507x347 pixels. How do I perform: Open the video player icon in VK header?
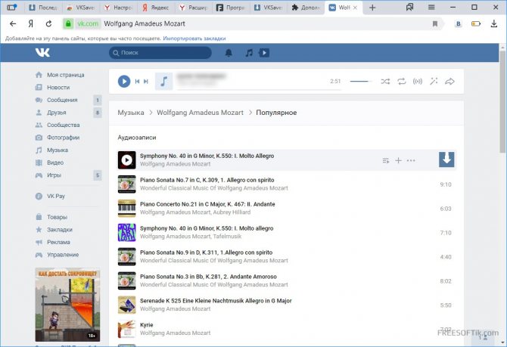point(264,53)
